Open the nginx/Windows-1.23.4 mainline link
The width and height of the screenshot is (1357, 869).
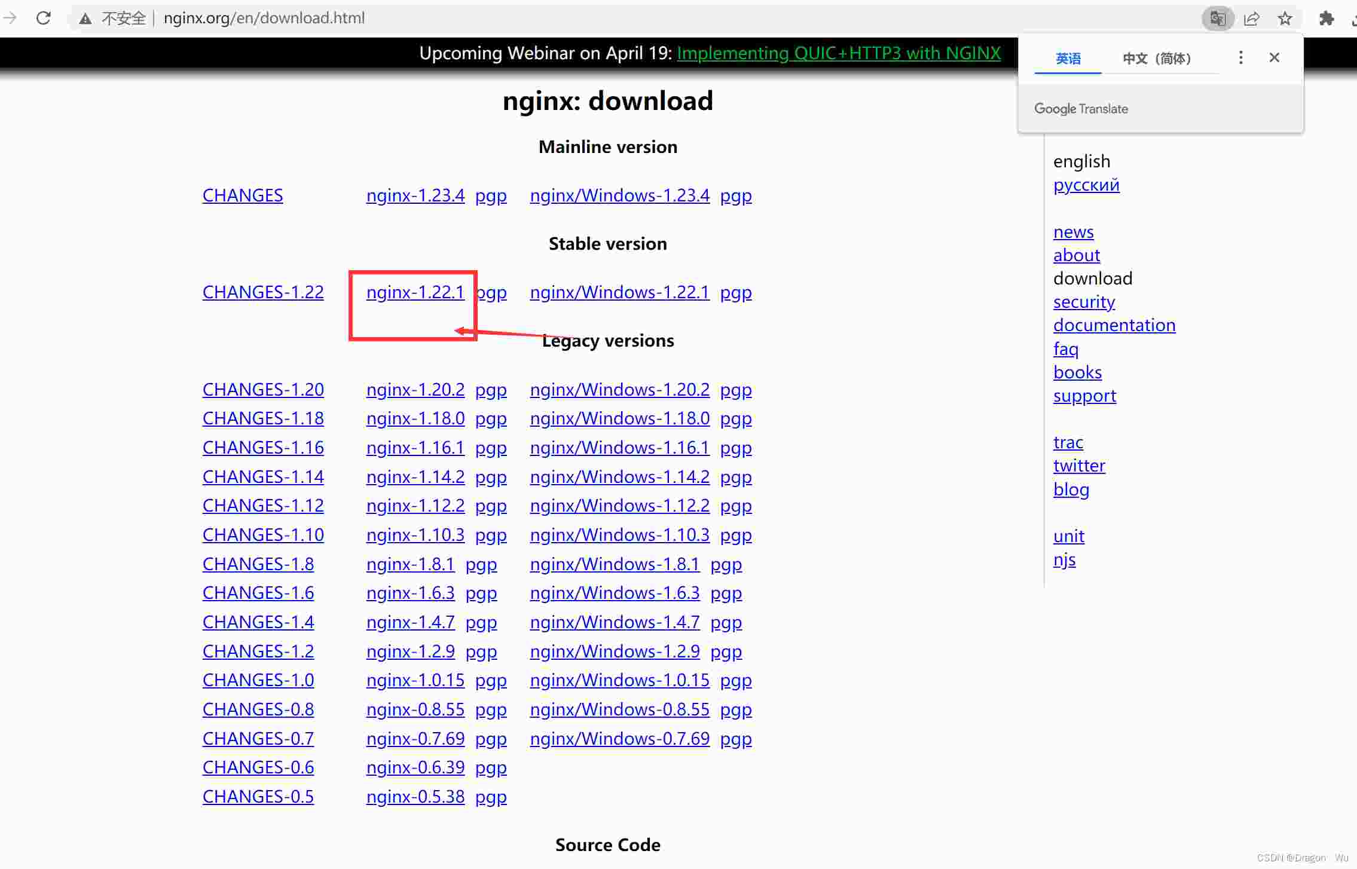(619, 195)
